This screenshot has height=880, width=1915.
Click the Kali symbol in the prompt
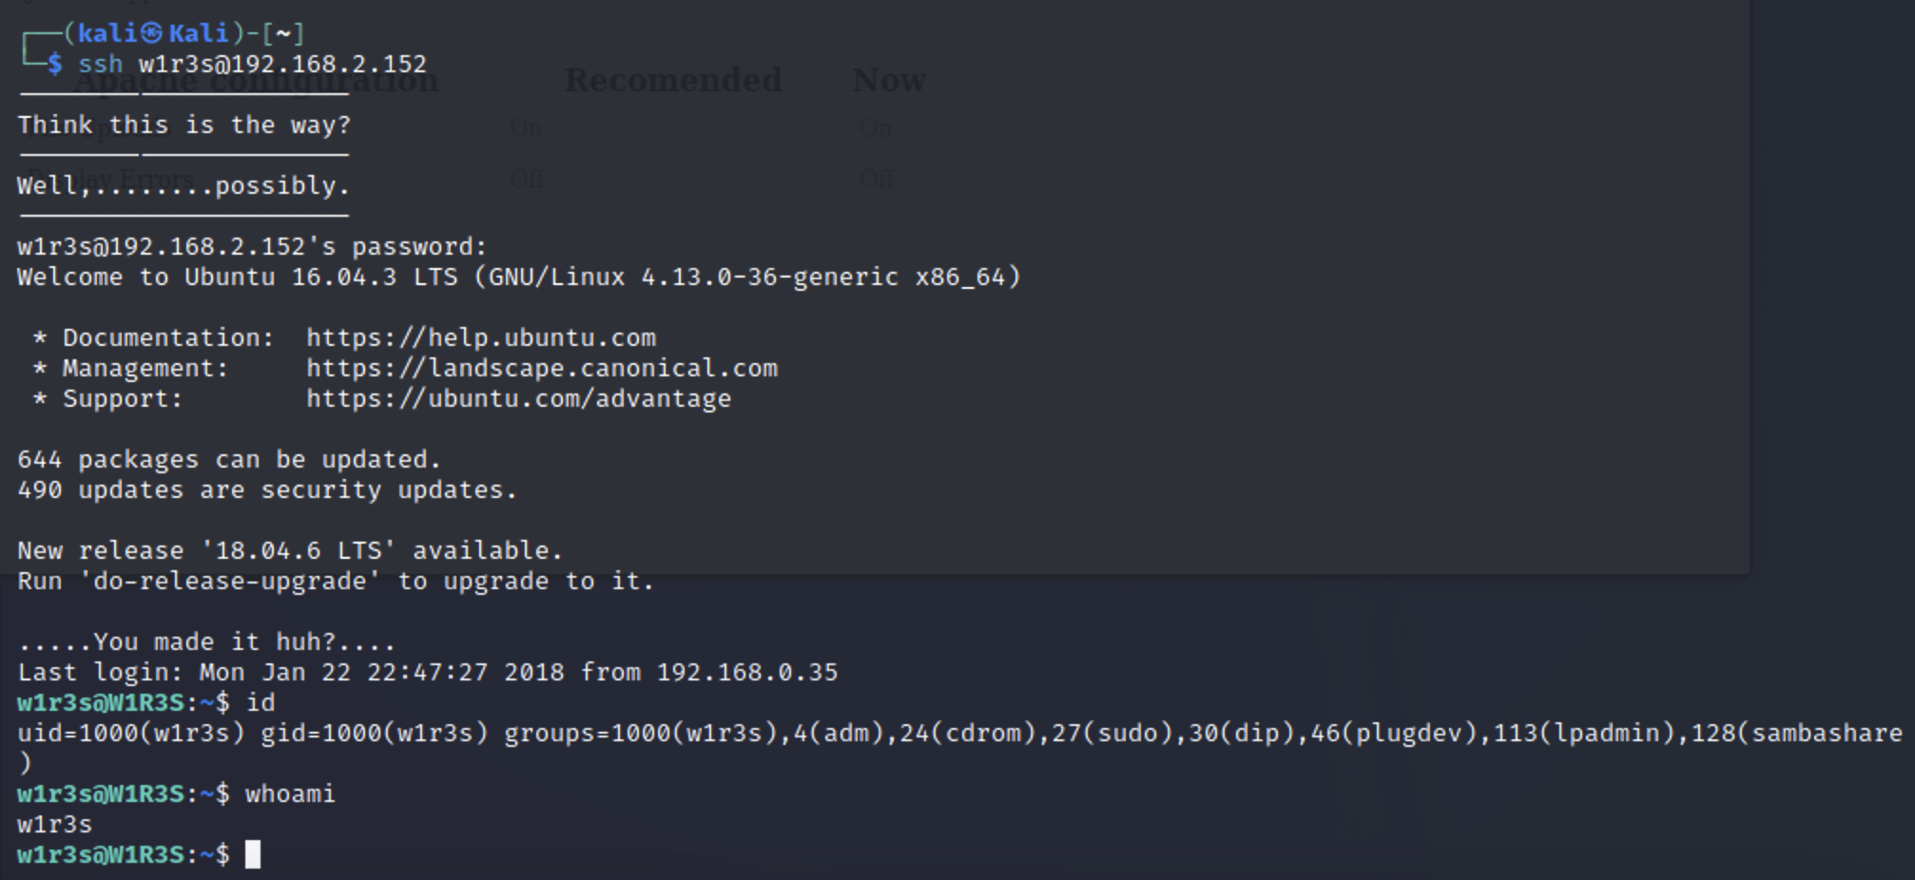click(152, 33)
